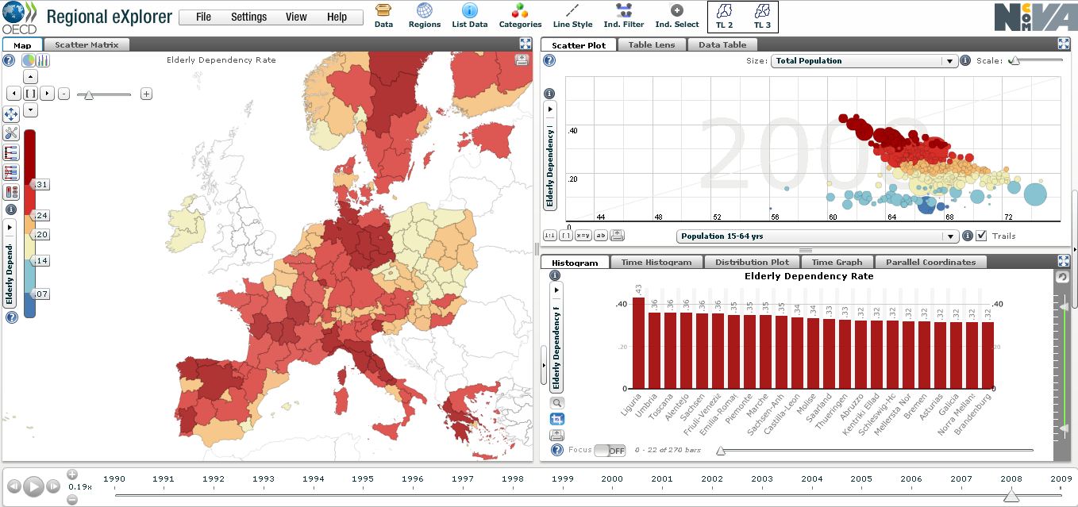Switch to the Parallel Coordinates view

coord(930,262)
